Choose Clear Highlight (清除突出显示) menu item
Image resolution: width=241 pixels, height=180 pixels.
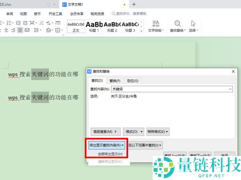click(x=110, y=162)
